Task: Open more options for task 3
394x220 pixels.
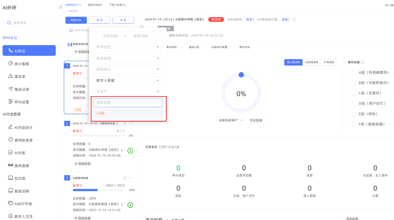Action: click(131, 178)
